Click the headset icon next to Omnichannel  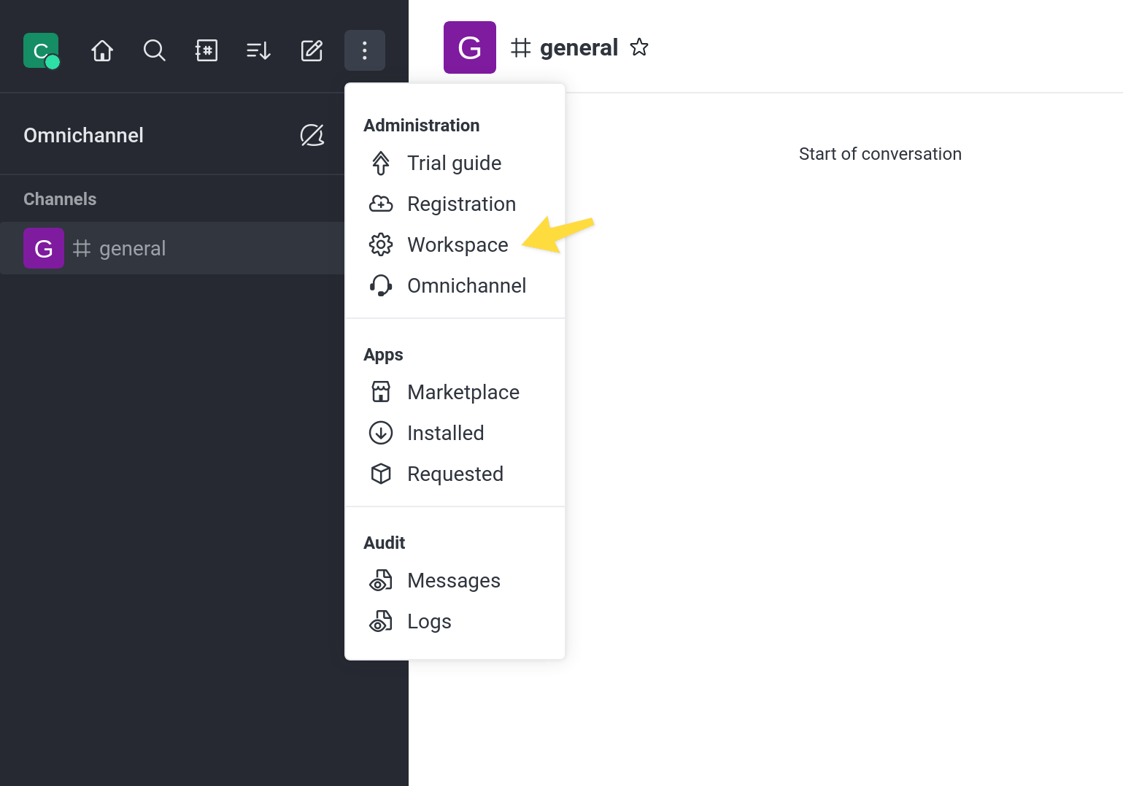pos(381,285)
